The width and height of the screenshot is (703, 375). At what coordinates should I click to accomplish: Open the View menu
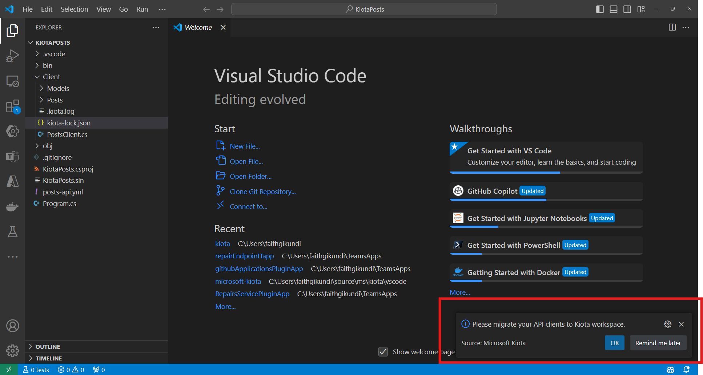pyautogui.click(x=104, y=9)
